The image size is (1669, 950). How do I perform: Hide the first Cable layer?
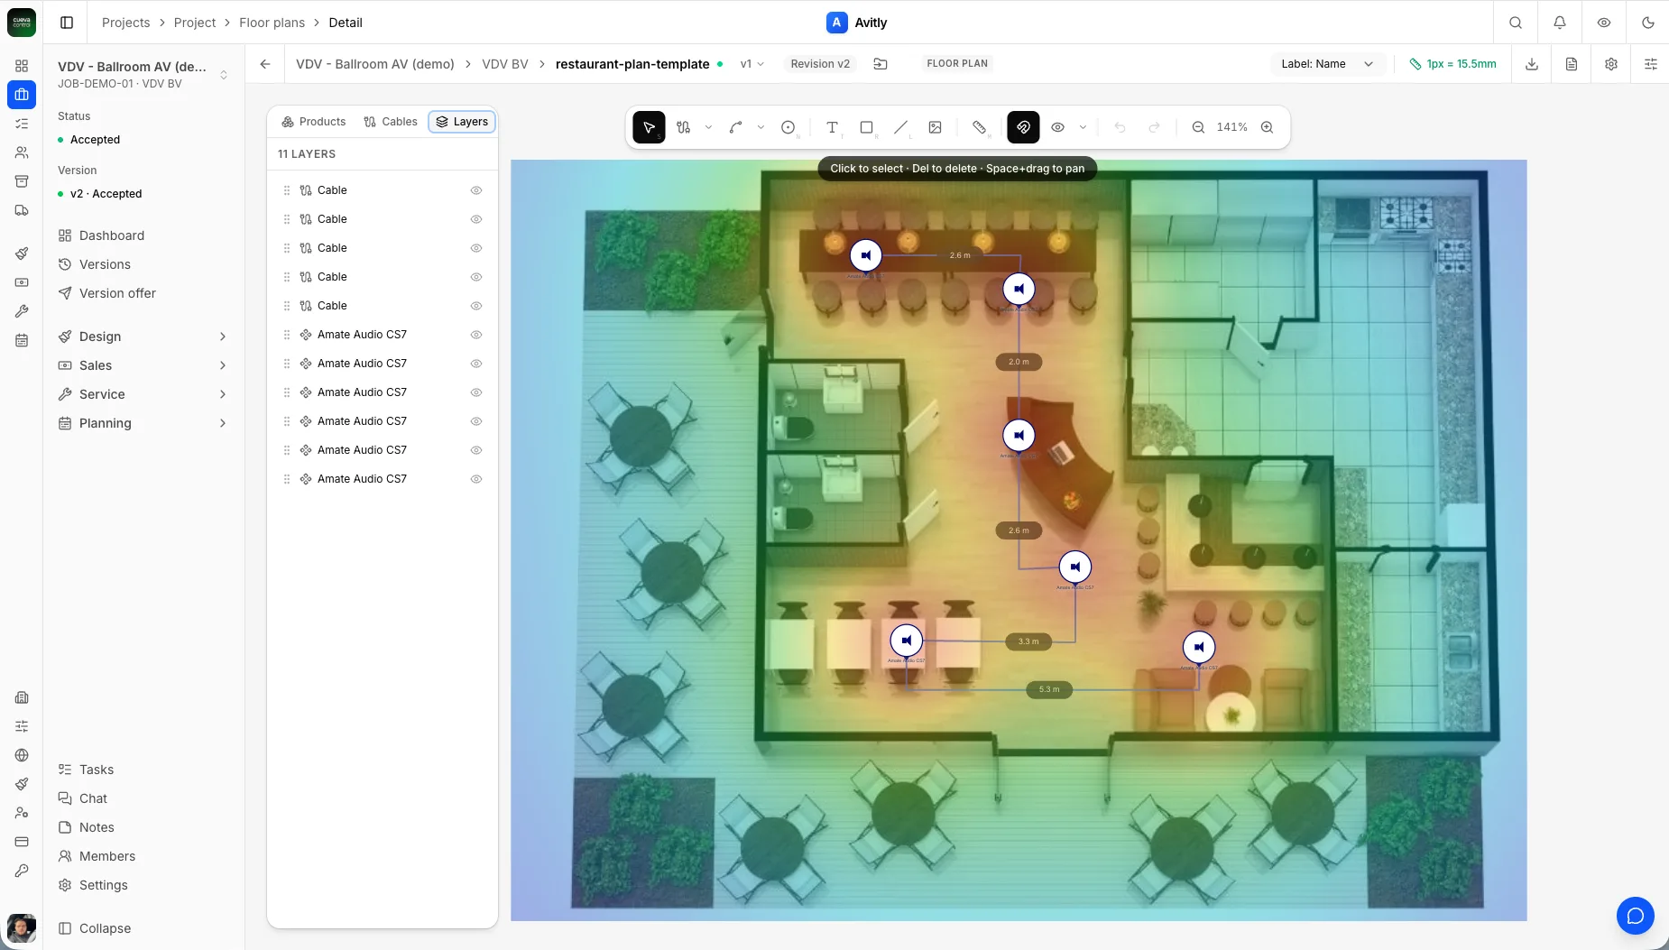476,190
